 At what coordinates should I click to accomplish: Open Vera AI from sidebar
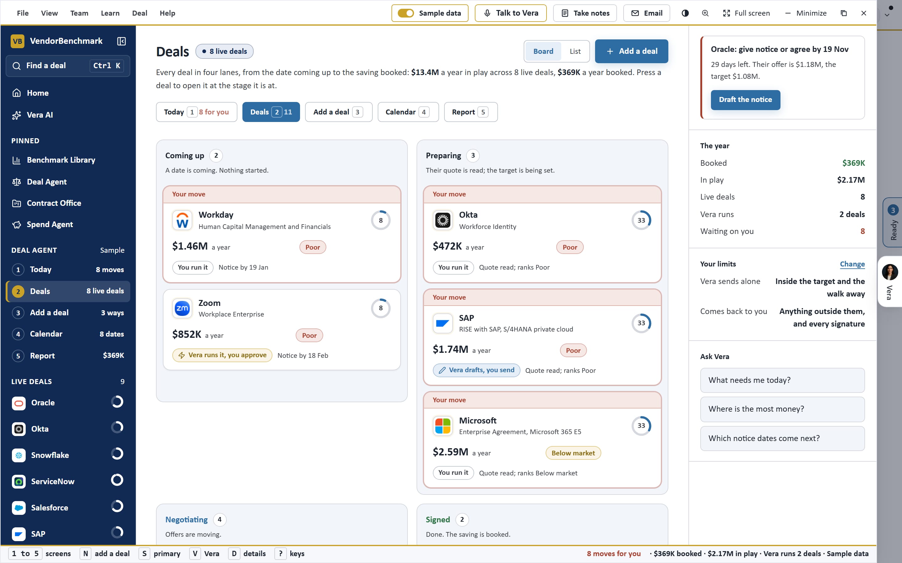pos(68,115)
